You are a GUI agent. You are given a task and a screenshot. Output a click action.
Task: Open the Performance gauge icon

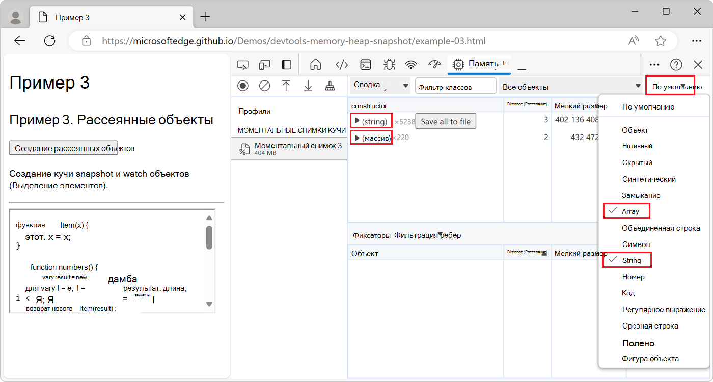(x=434, y=65)
